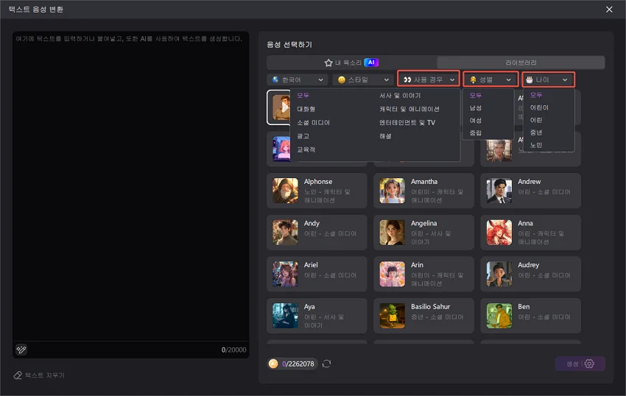Filter voices by age 중년
626x396 pixels.
coord(536,132)
